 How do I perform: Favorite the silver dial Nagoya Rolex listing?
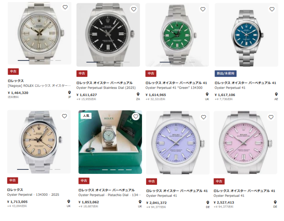65,7
